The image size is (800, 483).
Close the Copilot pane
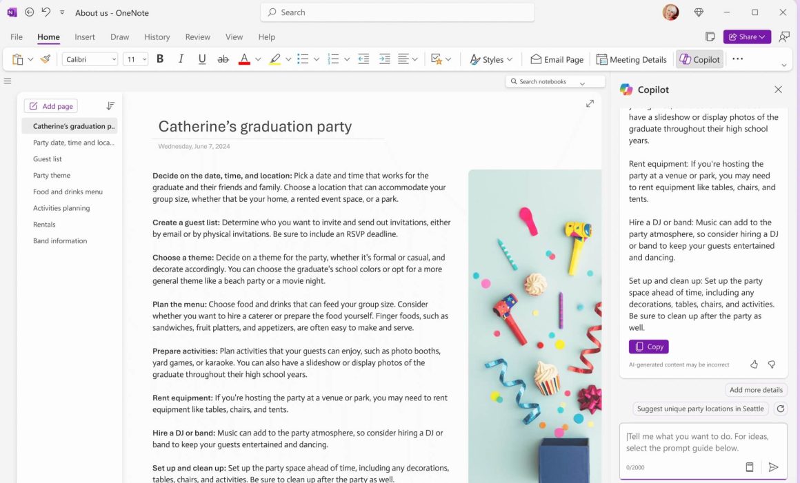(x=778, y=90)
